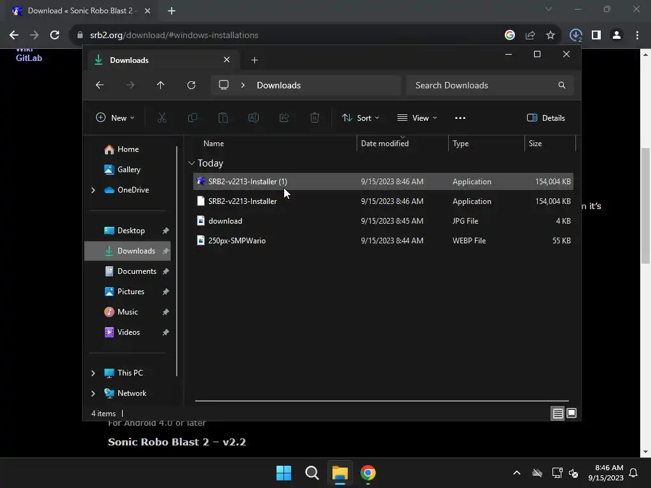The width and height of the screenshot is (651, 488).
Task: Click the breadcrumb chevron before Downloads
Action: [x=243, y=85]
